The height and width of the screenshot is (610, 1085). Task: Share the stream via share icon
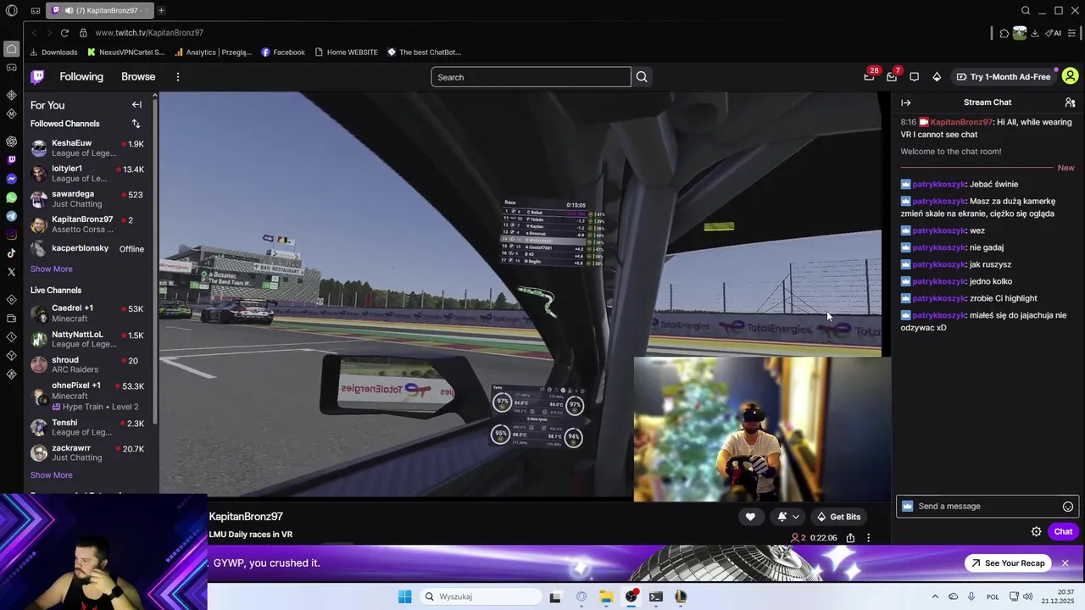click(850, 538)
